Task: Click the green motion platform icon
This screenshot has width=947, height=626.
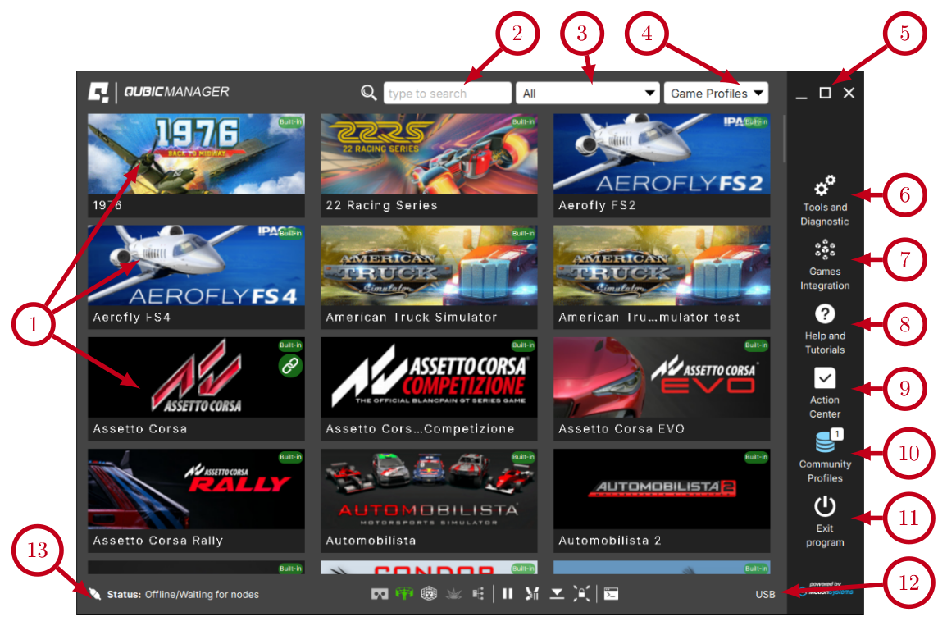Action: [x=404, y=594]
